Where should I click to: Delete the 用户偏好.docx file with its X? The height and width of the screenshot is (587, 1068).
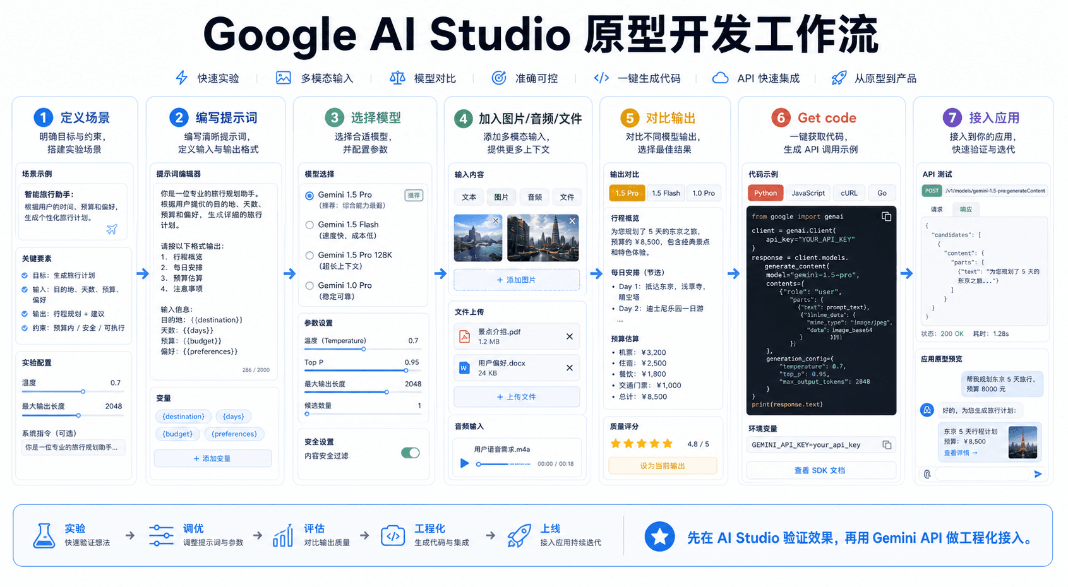pos(569,367)
